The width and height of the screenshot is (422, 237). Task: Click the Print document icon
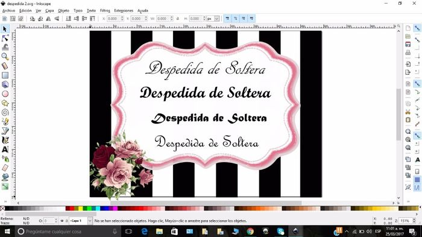pos(408,52)
